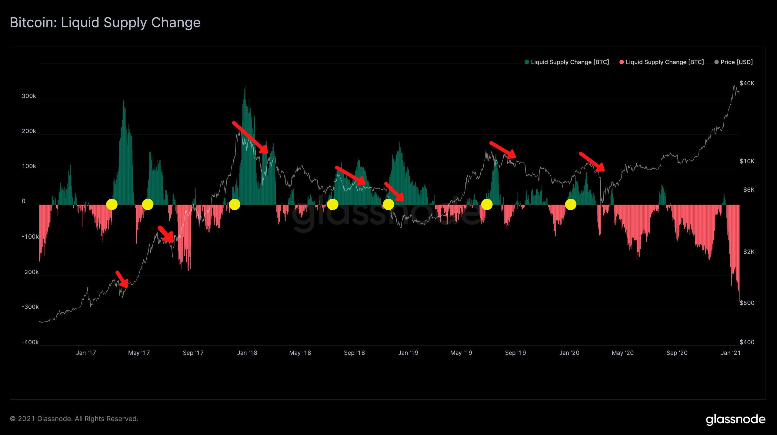The image size is (777, 435).
Task: Toggle the green Liquid Supply Change legend entry
Action: [566, 62]
